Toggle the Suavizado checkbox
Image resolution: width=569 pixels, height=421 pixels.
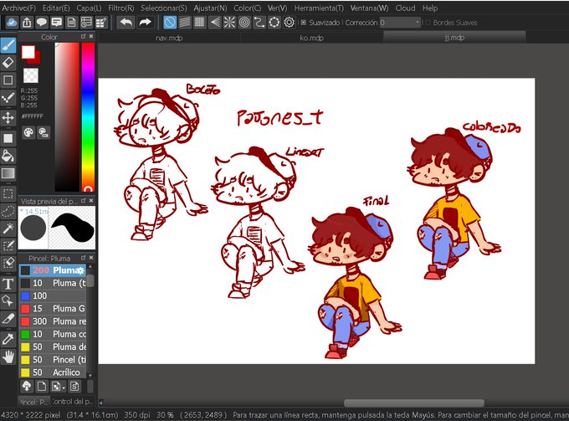coord(304,23)
